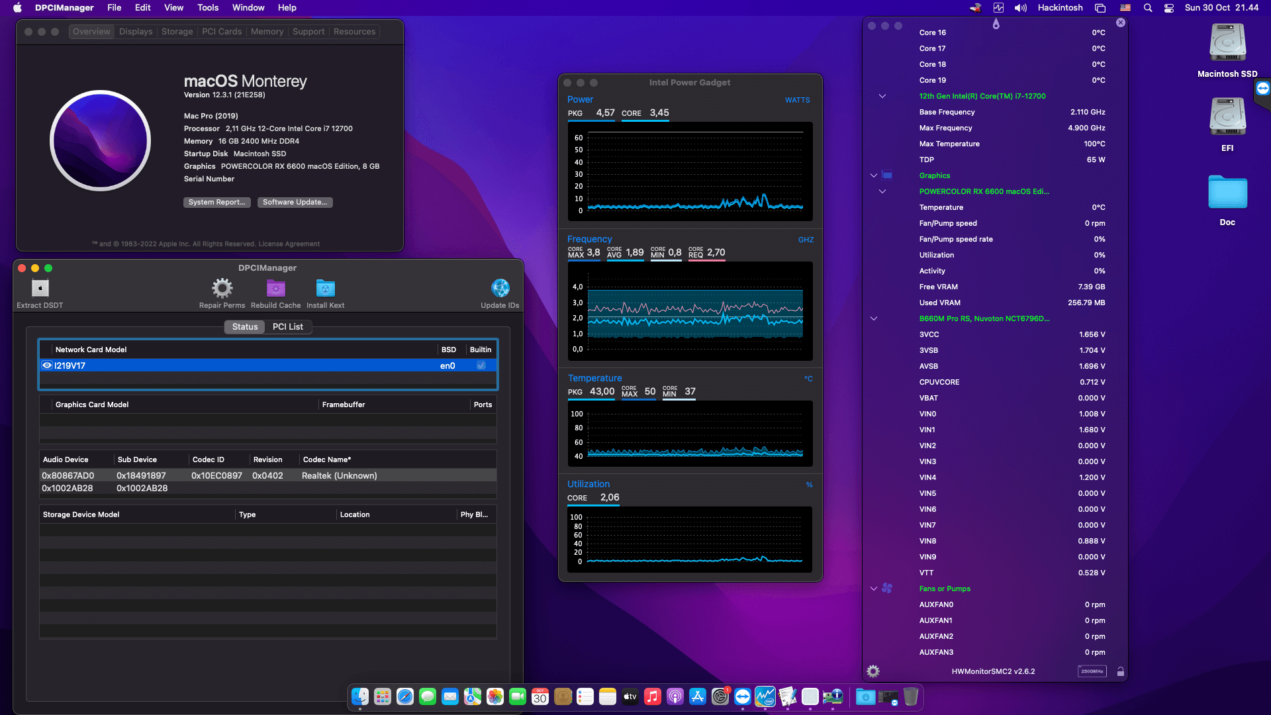Click the Rebuild Cache icon
Image resolution: width=1271 pixels, height=715 pixels.
click(275, 289)
